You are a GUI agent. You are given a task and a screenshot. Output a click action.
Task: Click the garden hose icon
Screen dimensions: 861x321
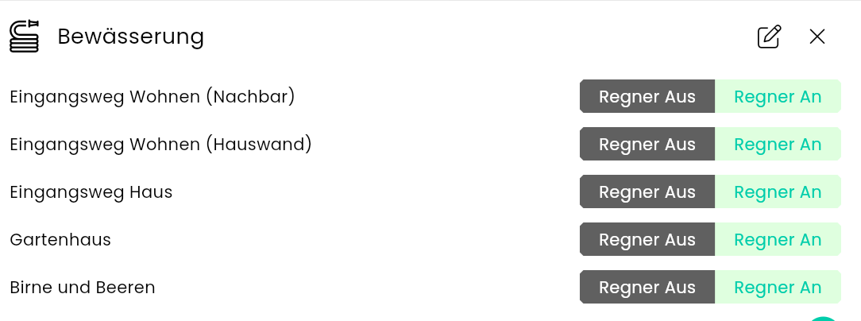pyautogui.click(x=24, y=37)
